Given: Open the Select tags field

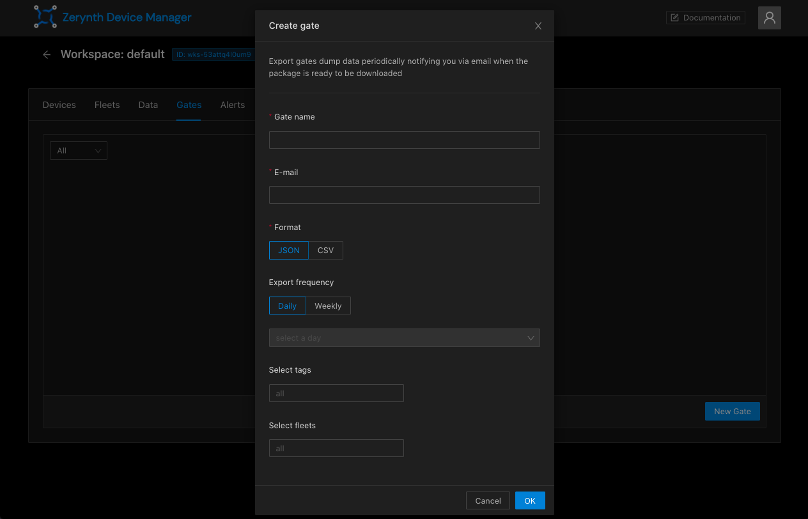Looking at the screenshot, I should pyautogui.click(x=336, y=393).
